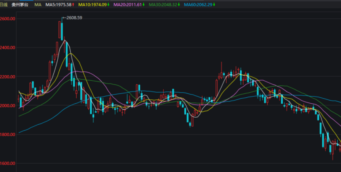Toggle the yellow MA10:1974.09 legend entry
341x172 pixels.
click(93, 5)
